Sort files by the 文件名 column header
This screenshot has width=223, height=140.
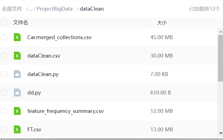[21, 23]
